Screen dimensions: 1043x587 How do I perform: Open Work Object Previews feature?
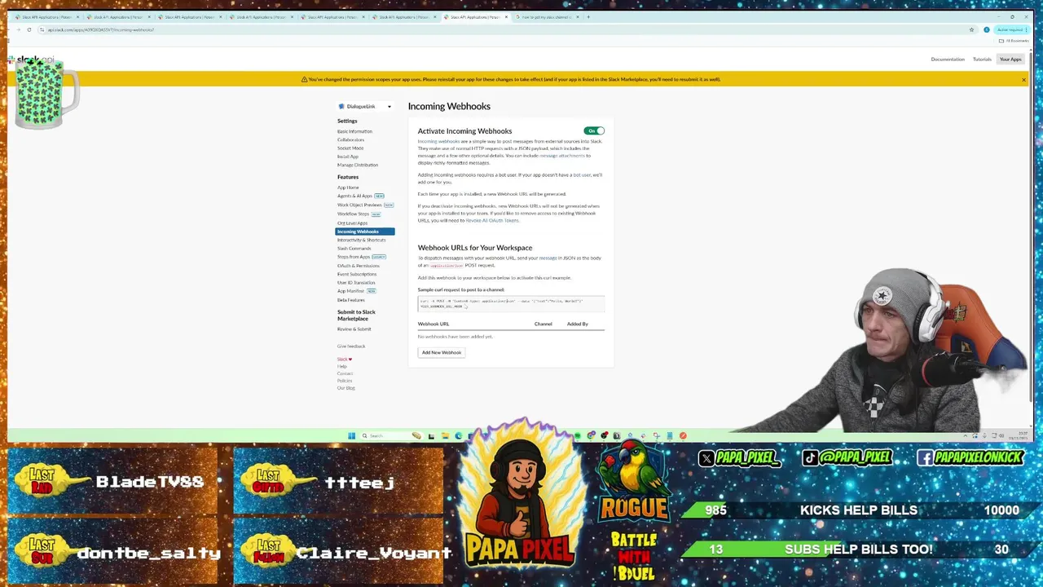pos(359,205)
